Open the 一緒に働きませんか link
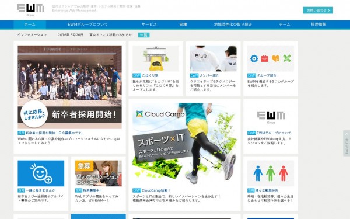 [40, 190]
